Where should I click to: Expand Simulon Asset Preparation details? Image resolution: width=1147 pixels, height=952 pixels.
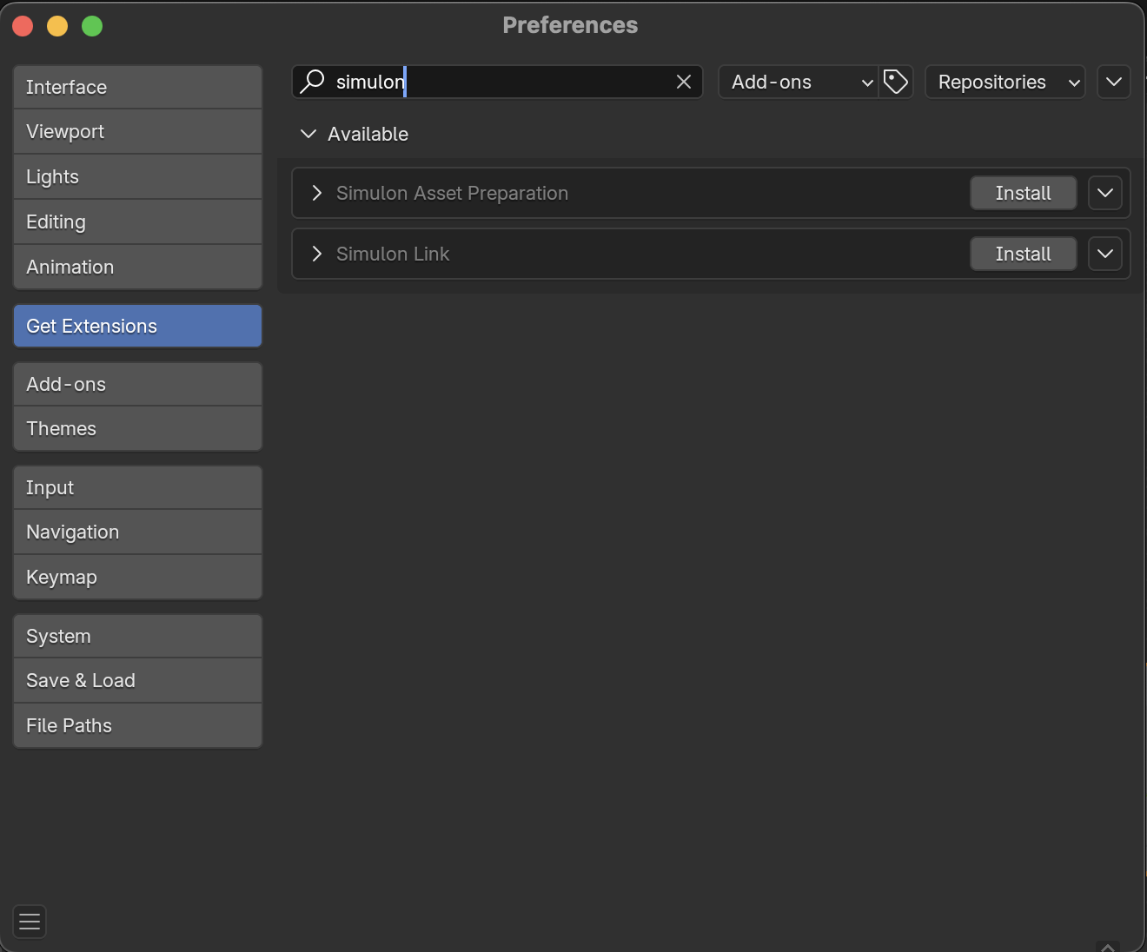tap(317, 193)
